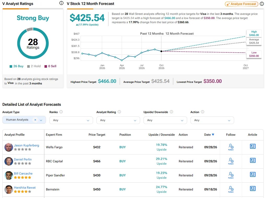
Task: Click the Expert Firm column header
Action: [54, 135]
